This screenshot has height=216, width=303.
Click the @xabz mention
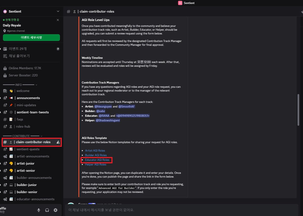100,111
